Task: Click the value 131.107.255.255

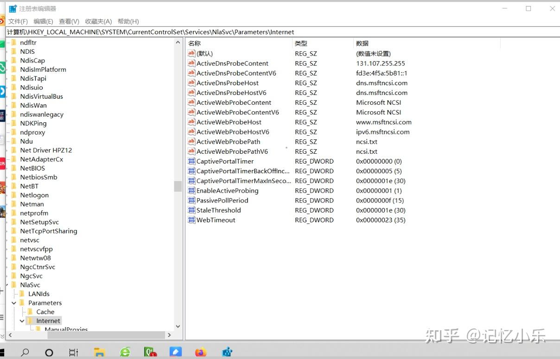Action: coord(380,63)
